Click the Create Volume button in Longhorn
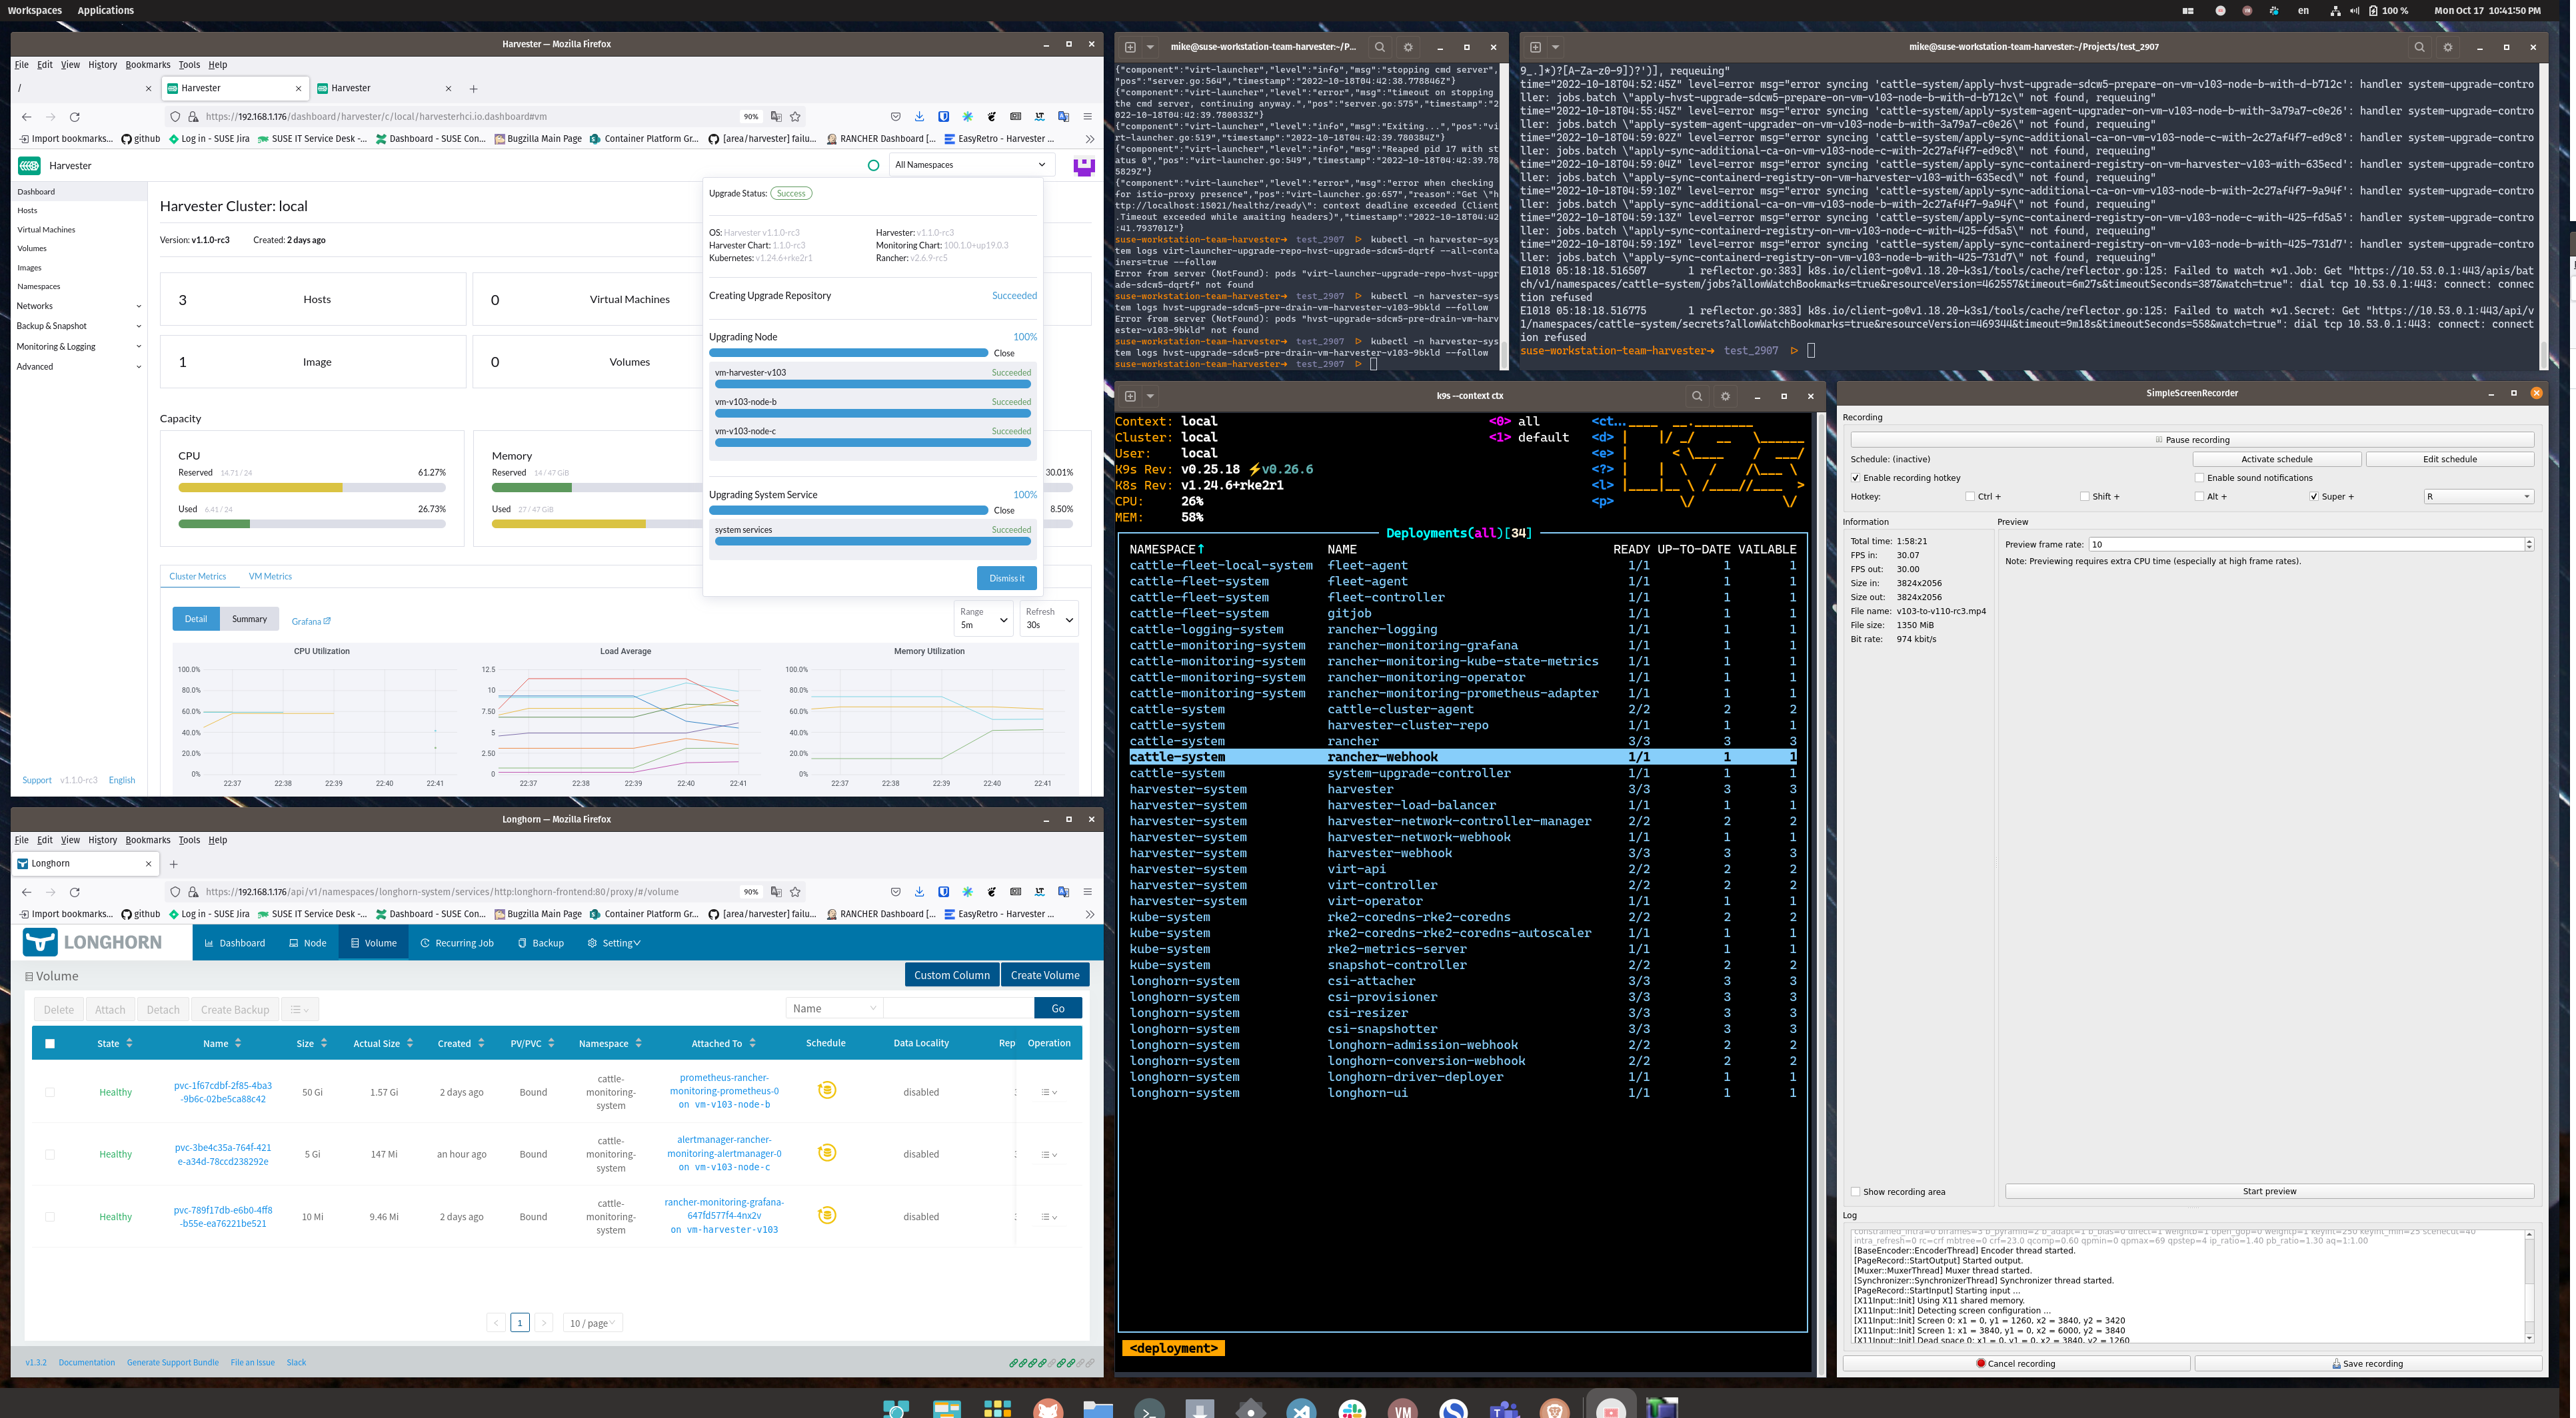The image size is (2576, 1418). [1044, 974]
